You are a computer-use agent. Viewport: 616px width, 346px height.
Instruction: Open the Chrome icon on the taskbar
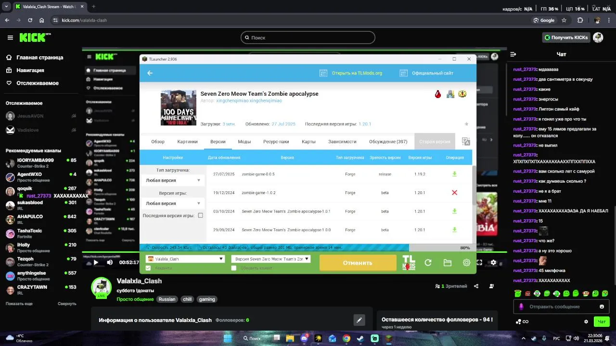[x=346, y=338]
